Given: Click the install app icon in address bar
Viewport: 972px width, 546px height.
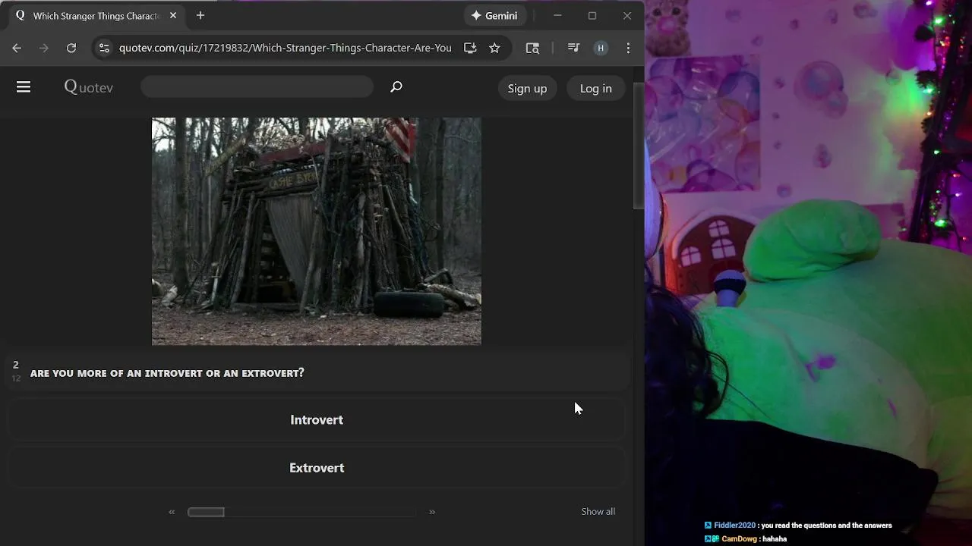Looking at the screenshot, I should [470, 48].
